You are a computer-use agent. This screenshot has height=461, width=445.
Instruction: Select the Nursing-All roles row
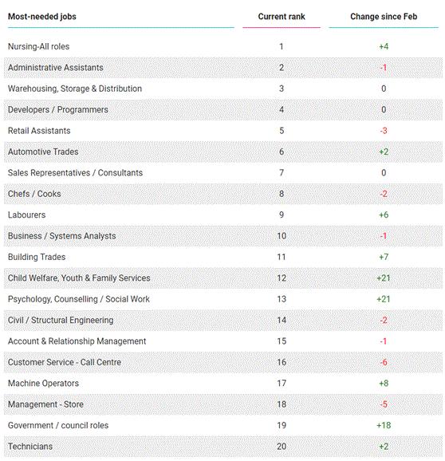click(223, 46)
